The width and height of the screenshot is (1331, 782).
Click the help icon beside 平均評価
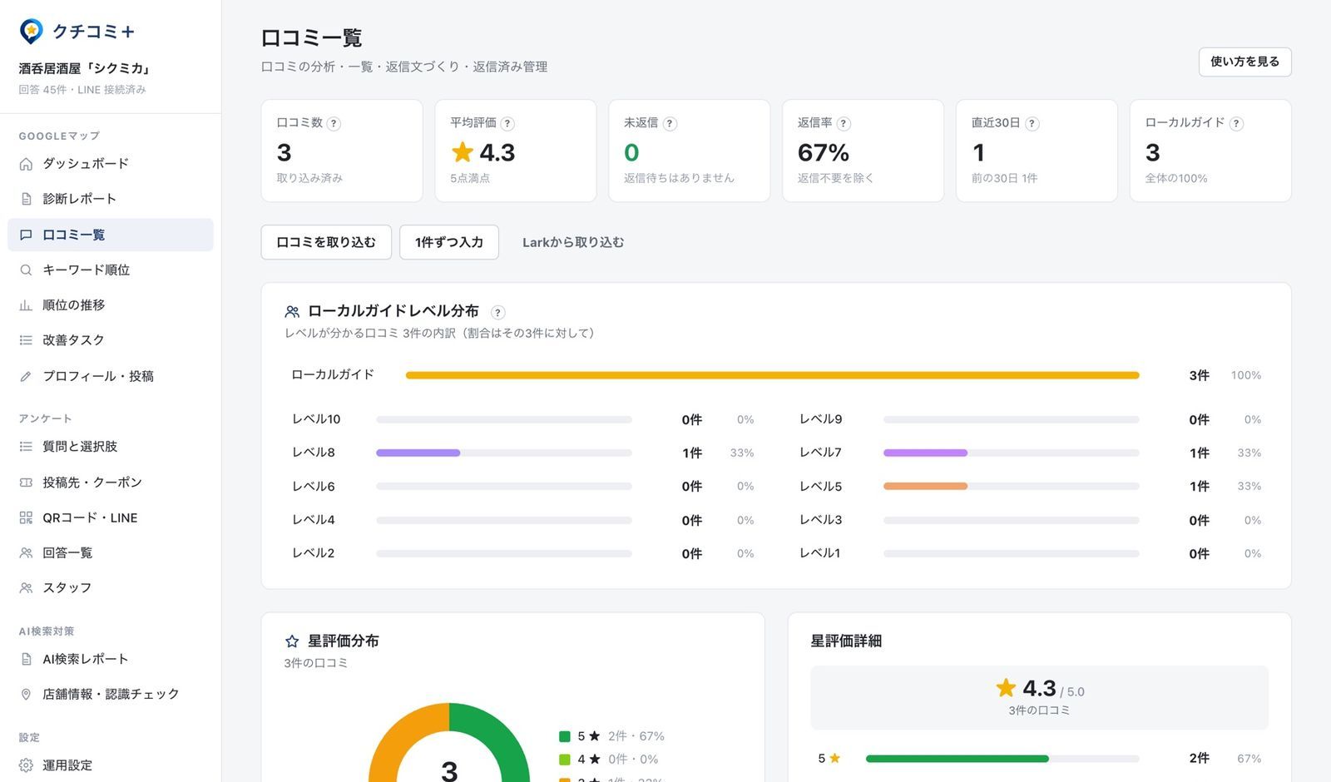[x=507, y=123]
